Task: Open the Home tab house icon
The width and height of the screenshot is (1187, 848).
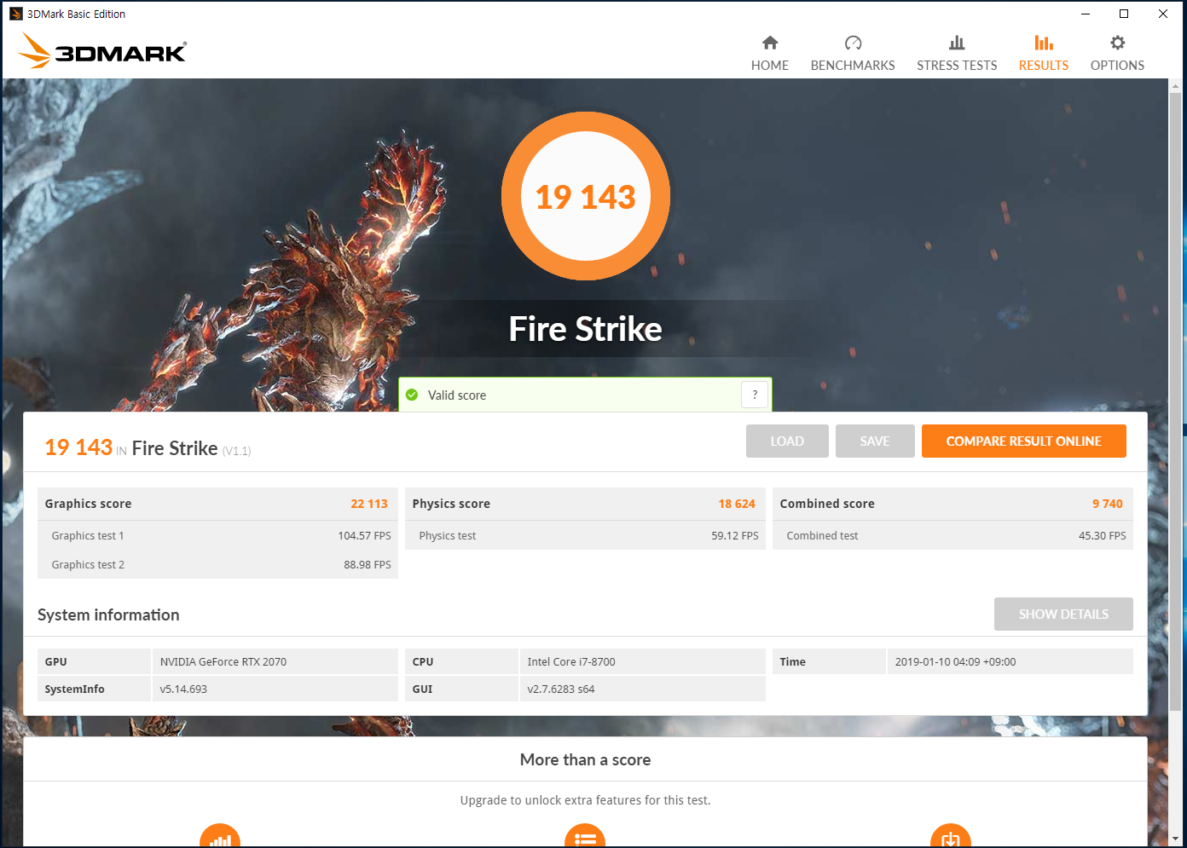Action: coord(770,43)
